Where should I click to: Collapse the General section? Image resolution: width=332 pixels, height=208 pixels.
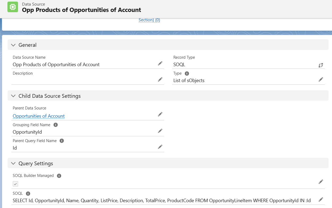click(x=13, y=45)
